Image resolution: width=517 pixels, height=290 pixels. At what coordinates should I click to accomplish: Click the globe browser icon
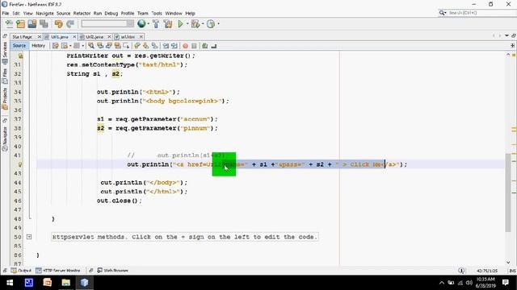coord(141,23)
